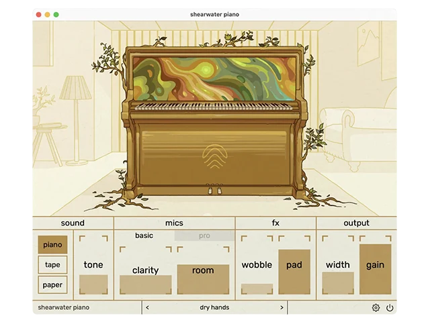The height and width of the screenshot is (322, 430).
Task: Click the wave logo on the piano front
Action: click(215, 156)
